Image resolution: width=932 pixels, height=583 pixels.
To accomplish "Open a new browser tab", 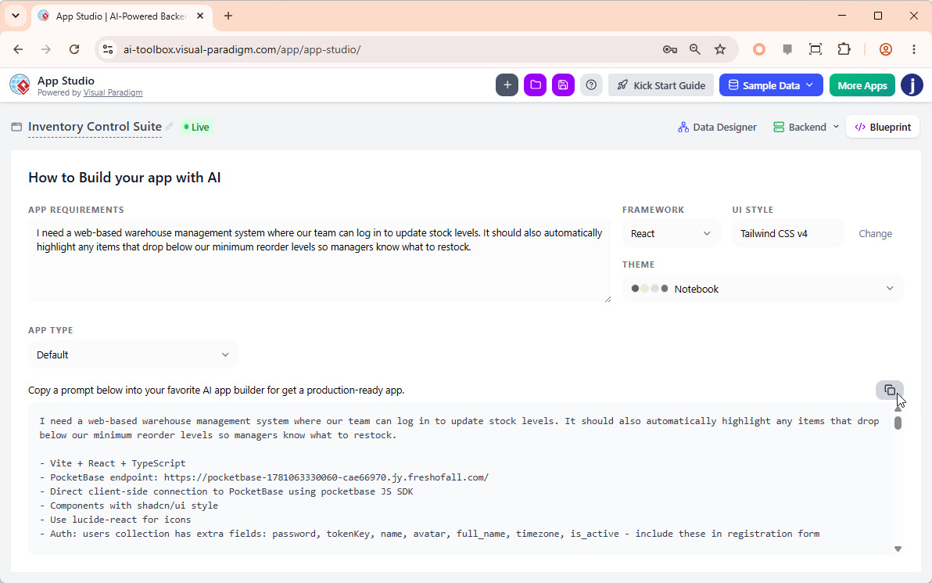I will [x=228, y=16].
